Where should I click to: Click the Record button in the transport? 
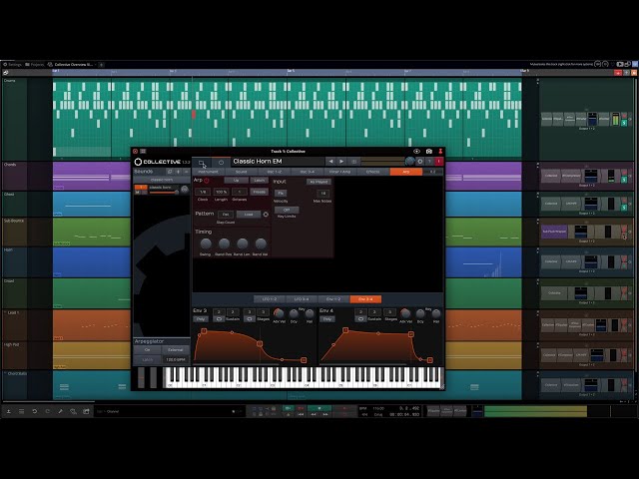(x=343, y=408)
